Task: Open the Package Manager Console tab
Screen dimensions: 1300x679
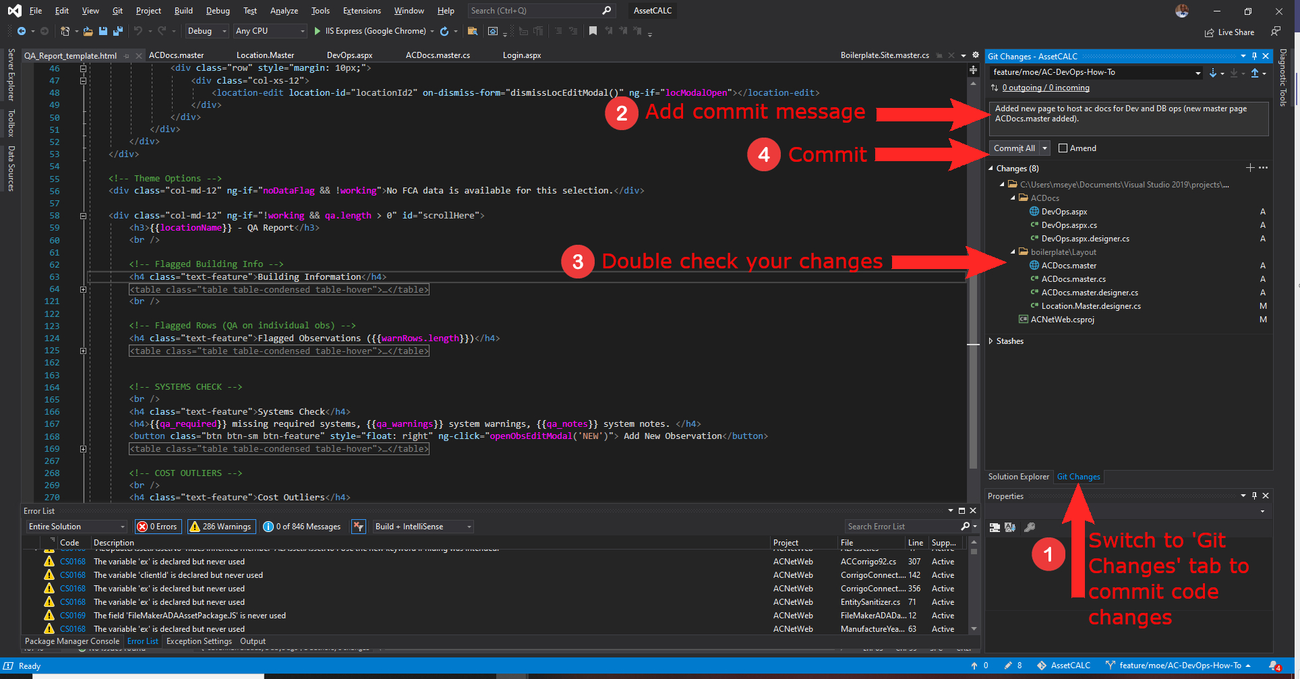Action: [x=72, y=641]
